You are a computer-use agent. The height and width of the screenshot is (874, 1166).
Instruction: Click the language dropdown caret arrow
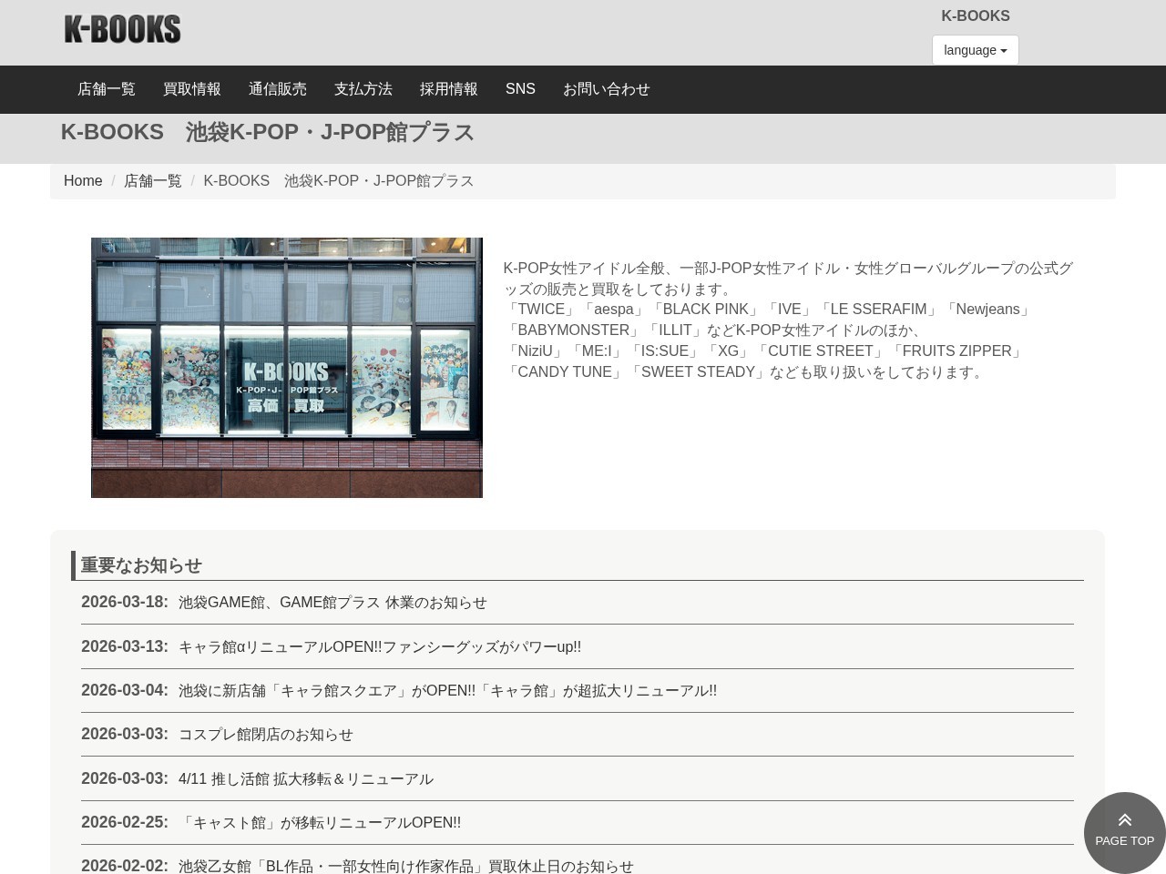1002,50
